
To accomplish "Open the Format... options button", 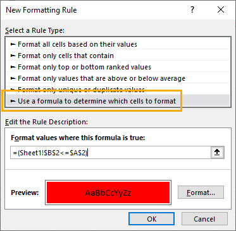I will [201, 192].
